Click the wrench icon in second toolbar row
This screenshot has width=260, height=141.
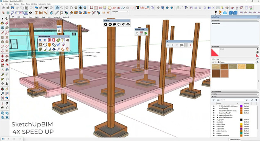[45, 13]
